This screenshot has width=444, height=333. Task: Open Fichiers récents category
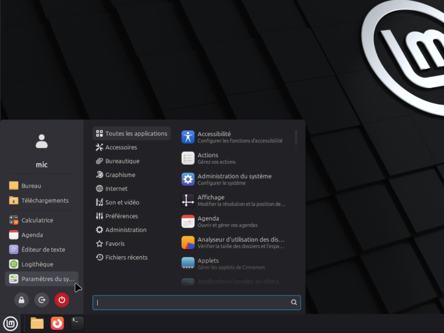tap(132, 258)
